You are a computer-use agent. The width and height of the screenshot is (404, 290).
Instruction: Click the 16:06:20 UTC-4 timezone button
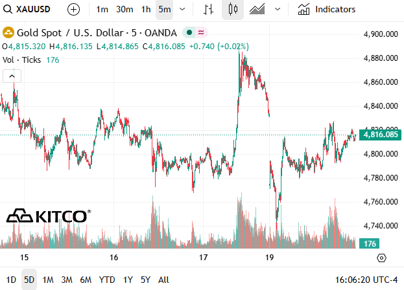[364, 280]
